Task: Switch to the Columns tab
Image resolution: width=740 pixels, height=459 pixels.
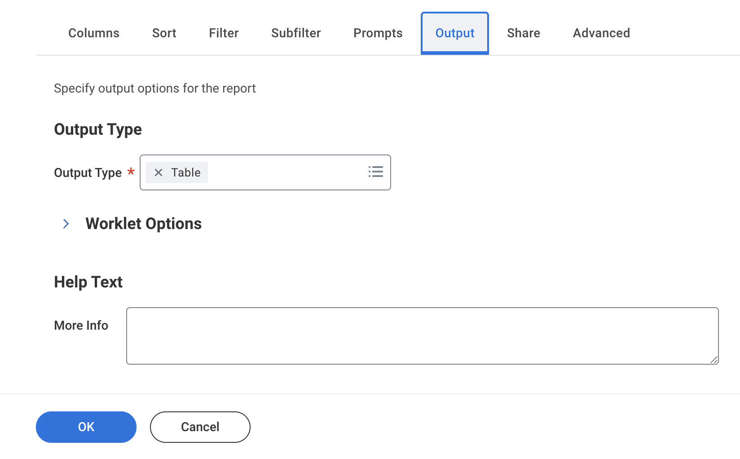Action: (94, 33)
